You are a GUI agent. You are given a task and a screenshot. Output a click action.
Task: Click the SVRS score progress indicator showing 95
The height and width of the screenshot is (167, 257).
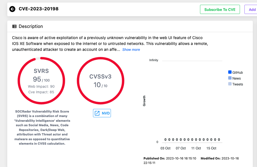tap(41, 80)
